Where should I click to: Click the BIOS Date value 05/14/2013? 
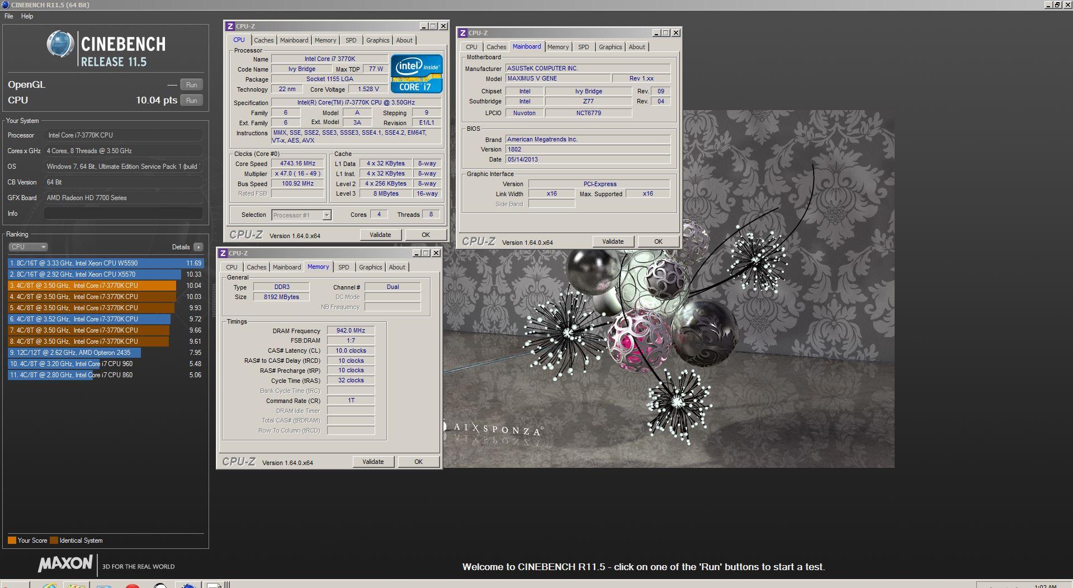tap(588, 159)
